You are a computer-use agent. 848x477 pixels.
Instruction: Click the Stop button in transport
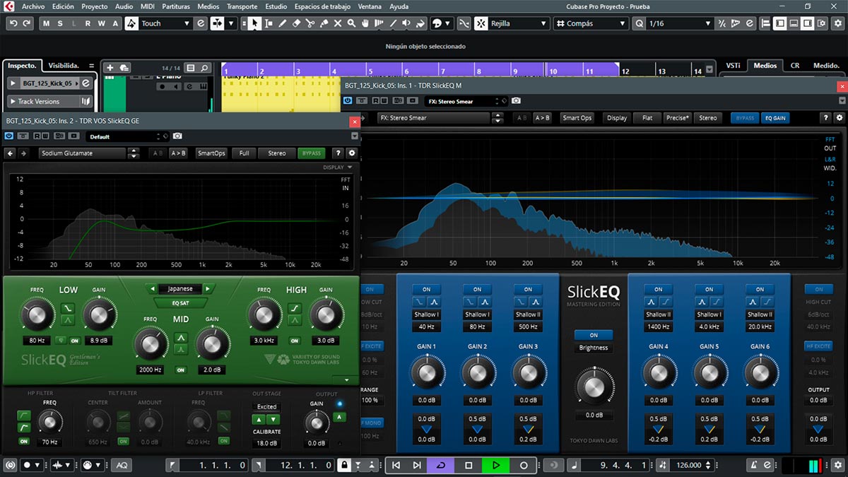pyautogui.click(x=469, y=465)
